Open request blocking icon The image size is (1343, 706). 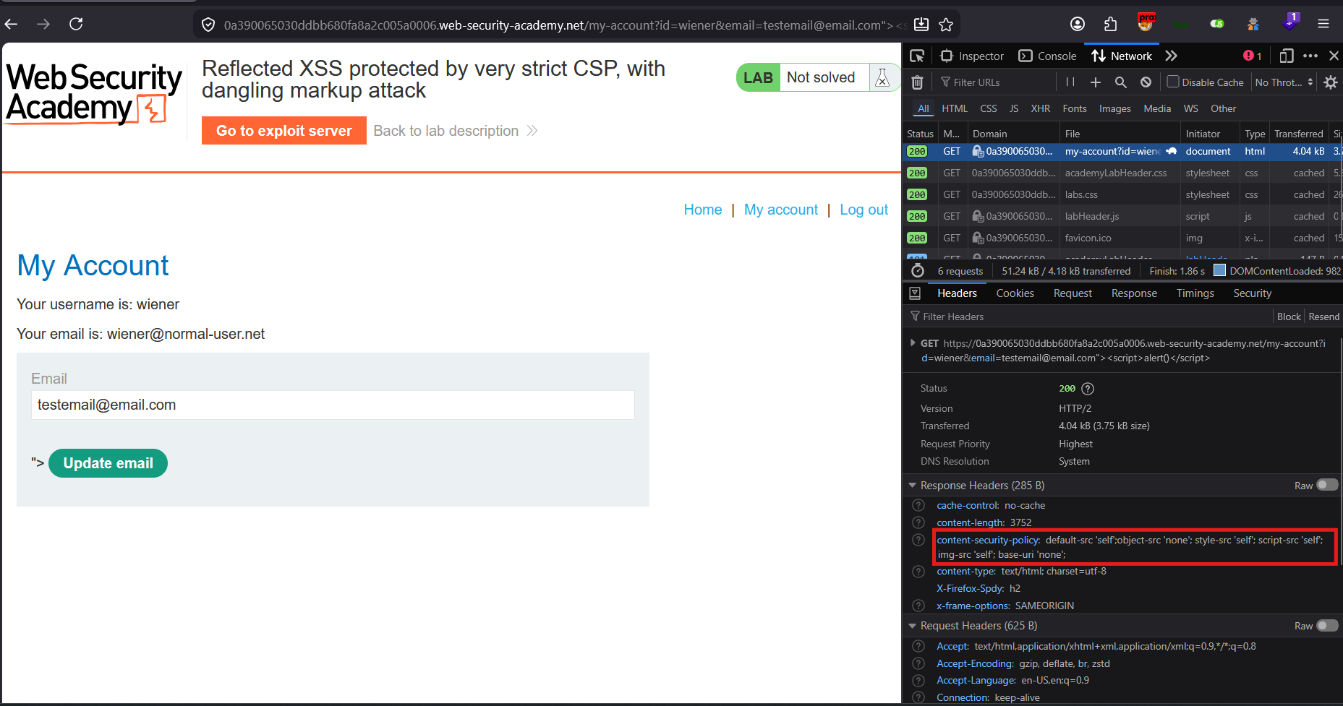(x=1146, y=82)
